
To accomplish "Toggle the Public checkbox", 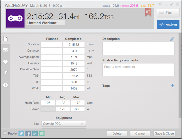I will [5, 133].
